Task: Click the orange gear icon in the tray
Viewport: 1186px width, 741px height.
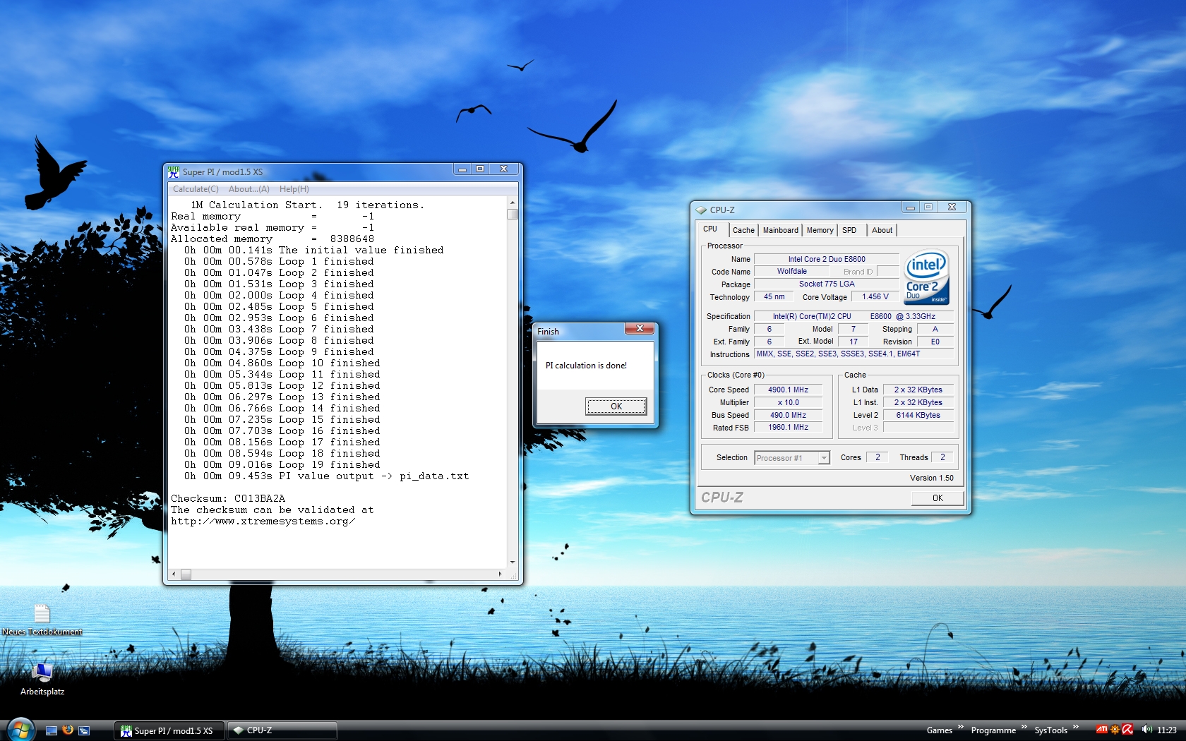Action: click(1115, 729)
